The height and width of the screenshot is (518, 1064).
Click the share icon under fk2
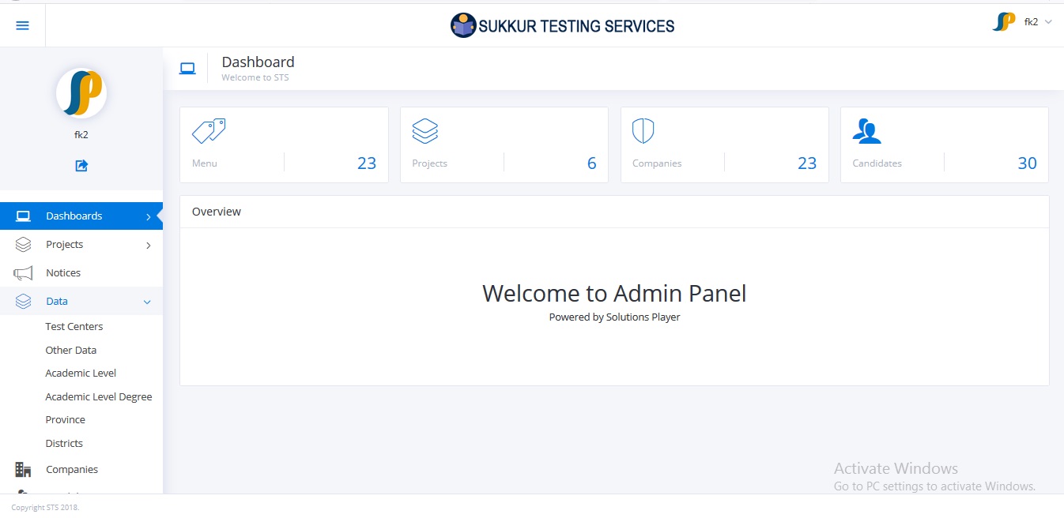click(x=81, y=166)
